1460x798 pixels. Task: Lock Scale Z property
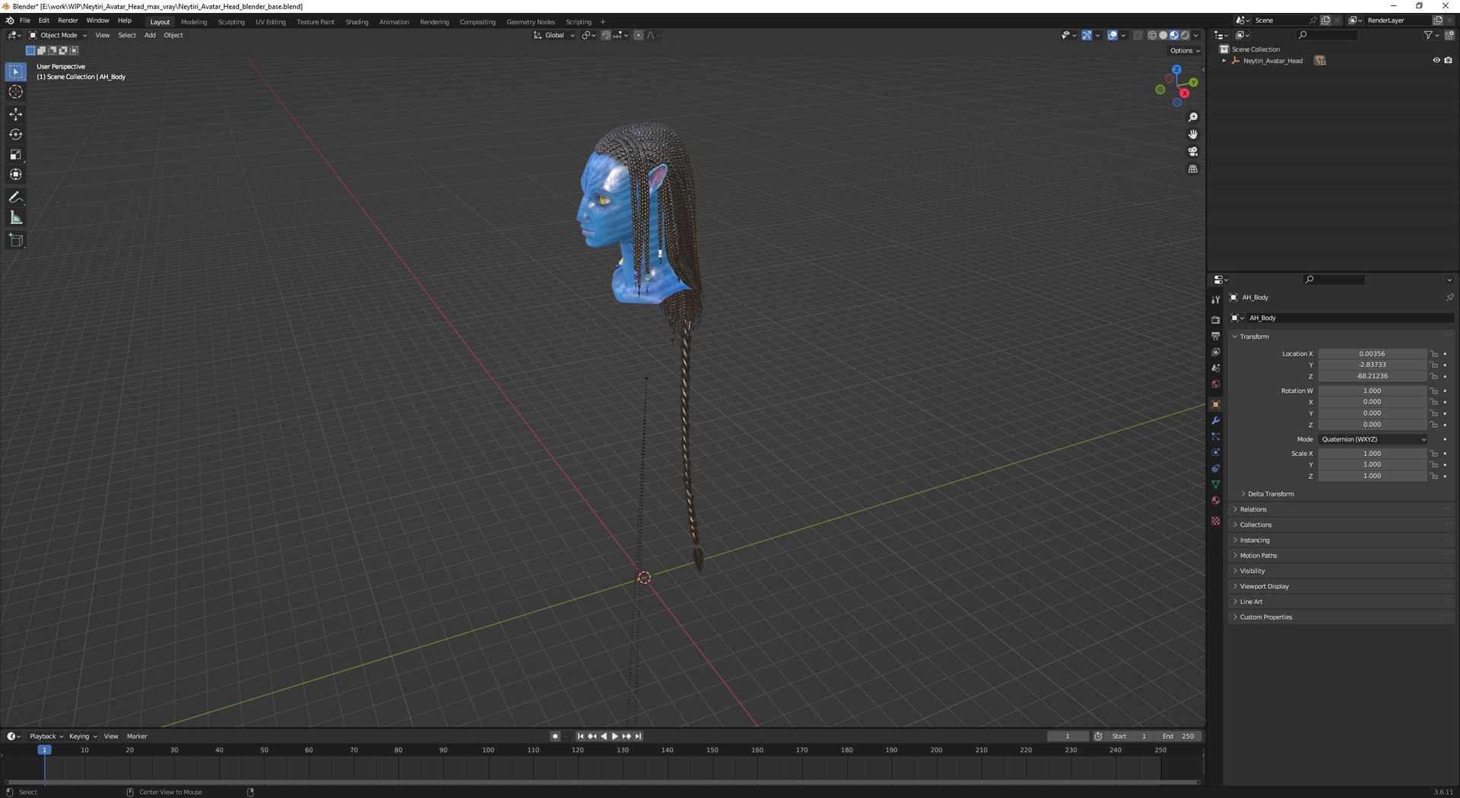pyautogui.click(x=1433, y=476)
